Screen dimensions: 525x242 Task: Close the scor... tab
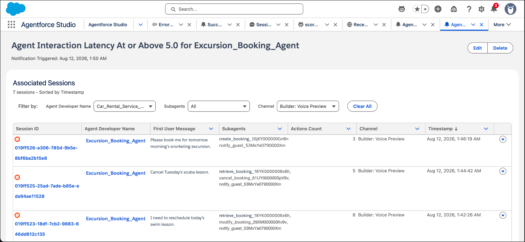point(335,25)
